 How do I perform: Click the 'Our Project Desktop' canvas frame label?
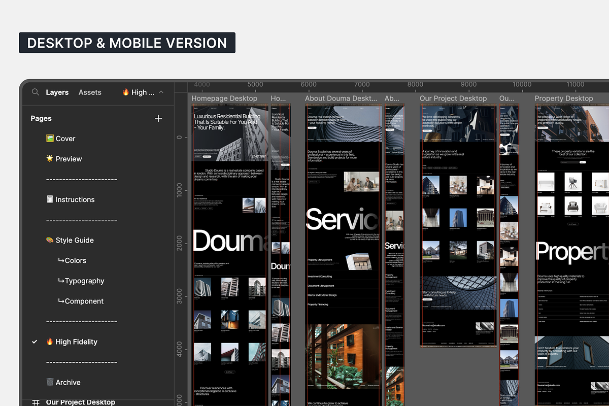point(453,98)
